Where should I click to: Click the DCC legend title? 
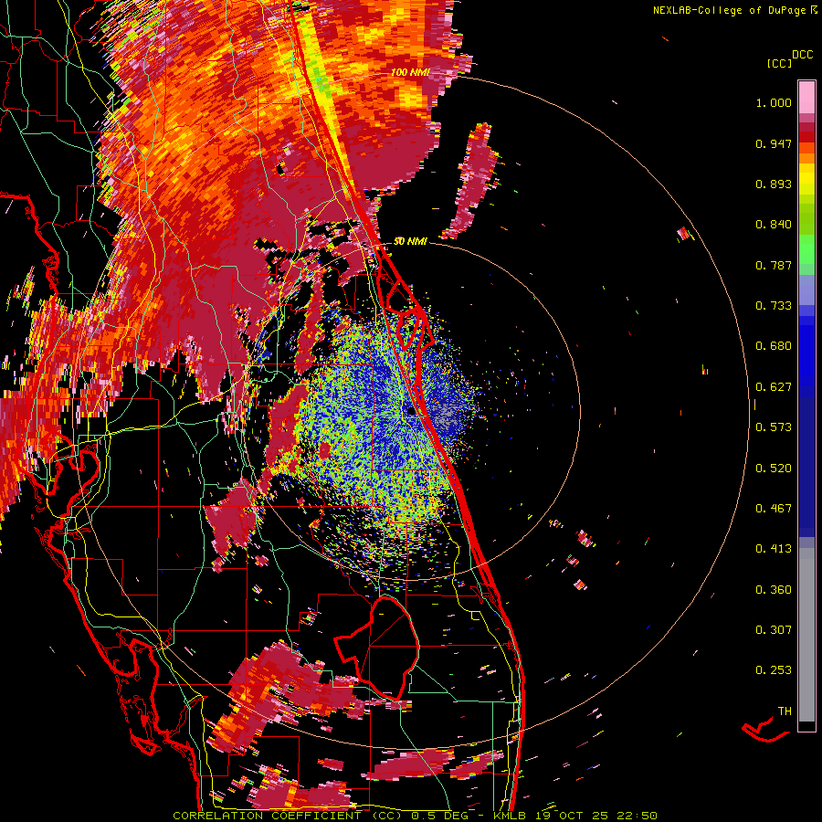click(x=802, y=55)
